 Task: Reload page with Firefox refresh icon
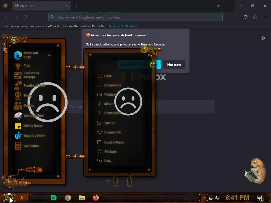click(25, 17)
